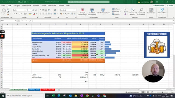
Task: Toggle Automatisches Speichern switch
Action: point(20,2)
